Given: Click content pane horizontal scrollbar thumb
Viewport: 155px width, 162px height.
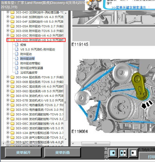Looking at the screenshot, I should (96, 143).
